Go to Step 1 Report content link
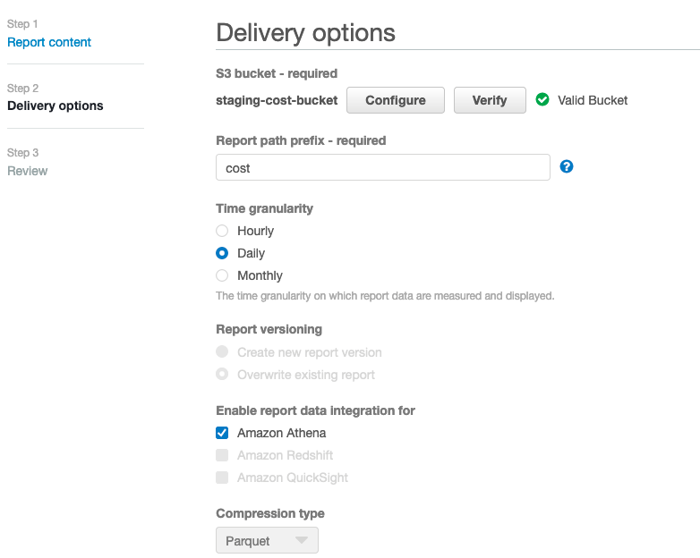The image size is (700, 558). [x=49, y=42]
